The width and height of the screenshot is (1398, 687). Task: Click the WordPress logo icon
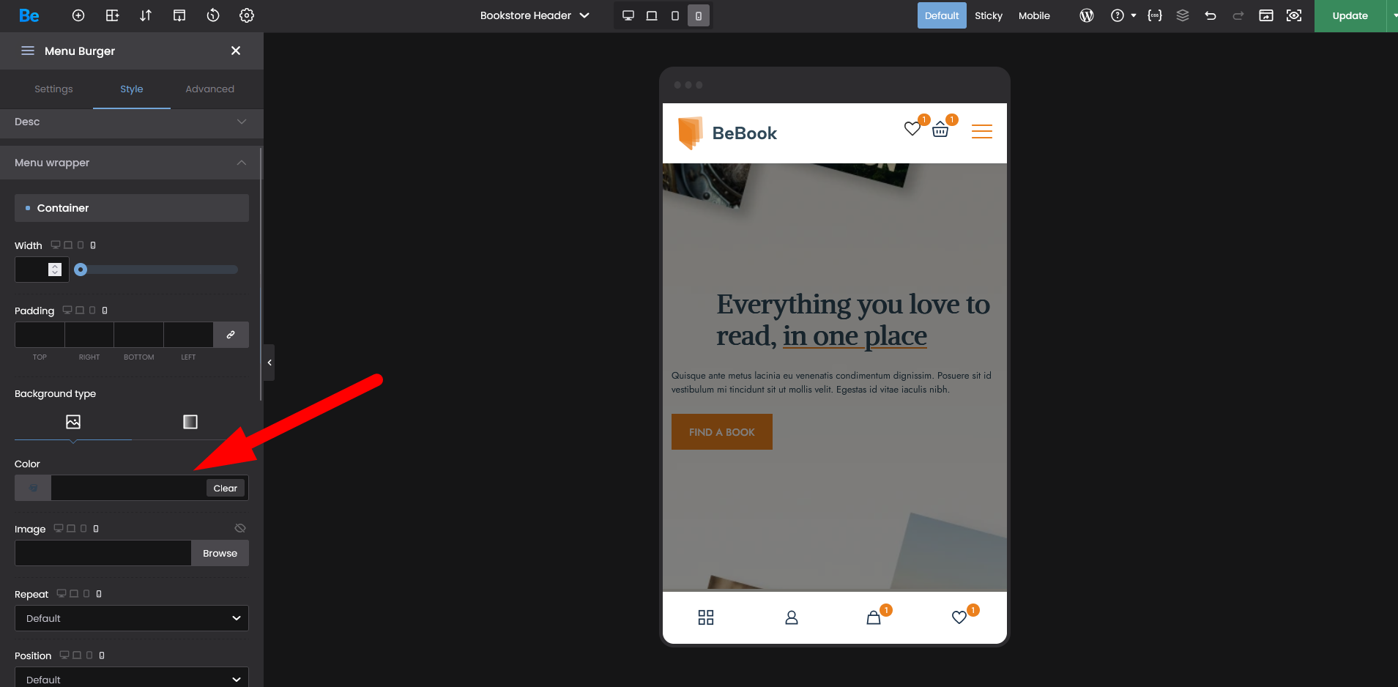(1087, 15)
